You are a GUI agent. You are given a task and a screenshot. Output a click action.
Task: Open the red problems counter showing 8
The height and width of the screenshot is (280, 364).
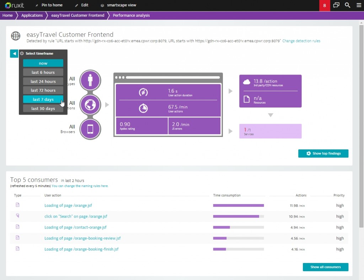pyautogui.click(x=325, y=5)
